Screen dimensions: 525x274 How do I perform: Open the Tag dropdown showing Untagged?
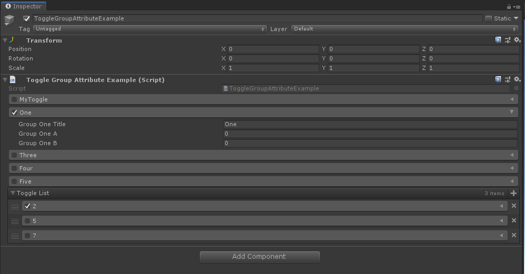tap(149, 29)
